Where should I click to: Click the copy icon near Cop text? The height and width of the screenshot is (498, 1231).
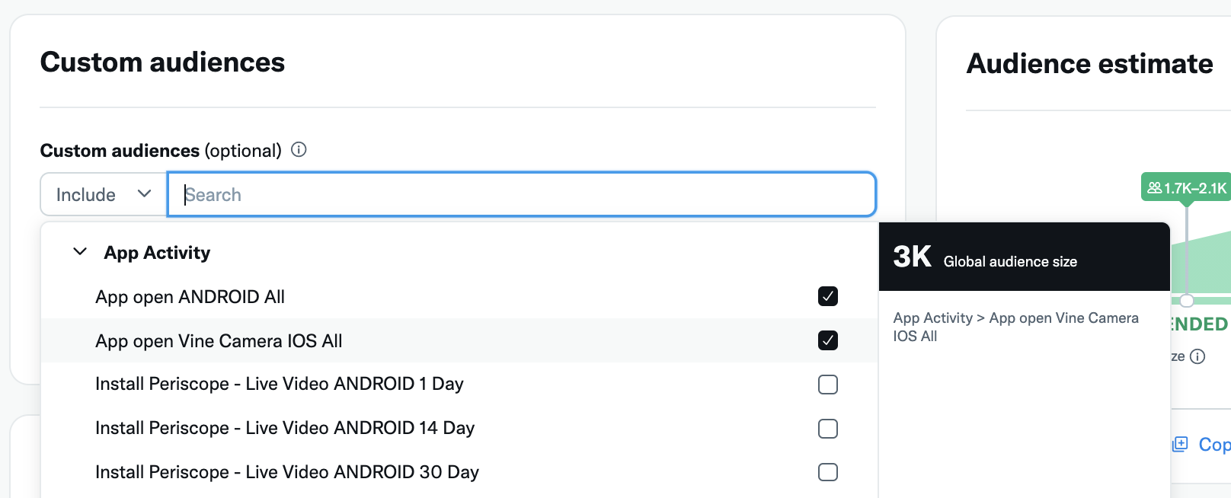coord(1180,444)
